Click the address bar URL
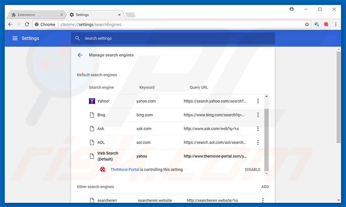Viewport: 346px width, 207px height. [91, 24]
